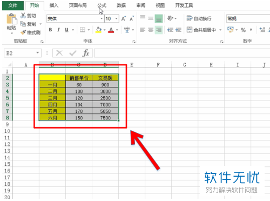The height and width of the screenshot is (201, 270).
Task: Open merge options dropdown arrow
Action: [x=220, y=30]
